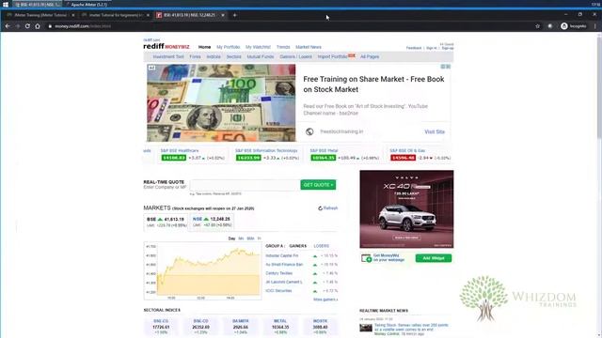This screenshot has width=602, height=338.
Task: Click the ad info icon on banner
Action: 443,67
